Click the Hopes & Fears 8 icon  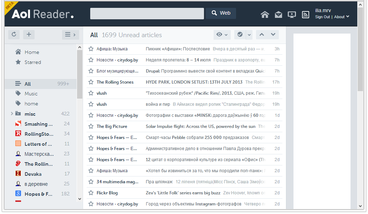[x=18, y=194]
